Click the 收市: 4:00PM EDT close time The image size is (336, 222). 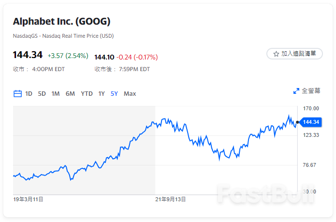click(39, 69)
